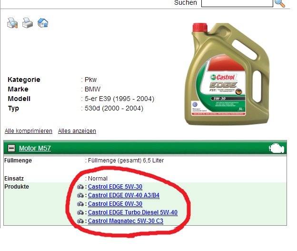Click engine icon in Motor M57 header
The height and width of the screenshot is (251, 297).
point(277,148)
